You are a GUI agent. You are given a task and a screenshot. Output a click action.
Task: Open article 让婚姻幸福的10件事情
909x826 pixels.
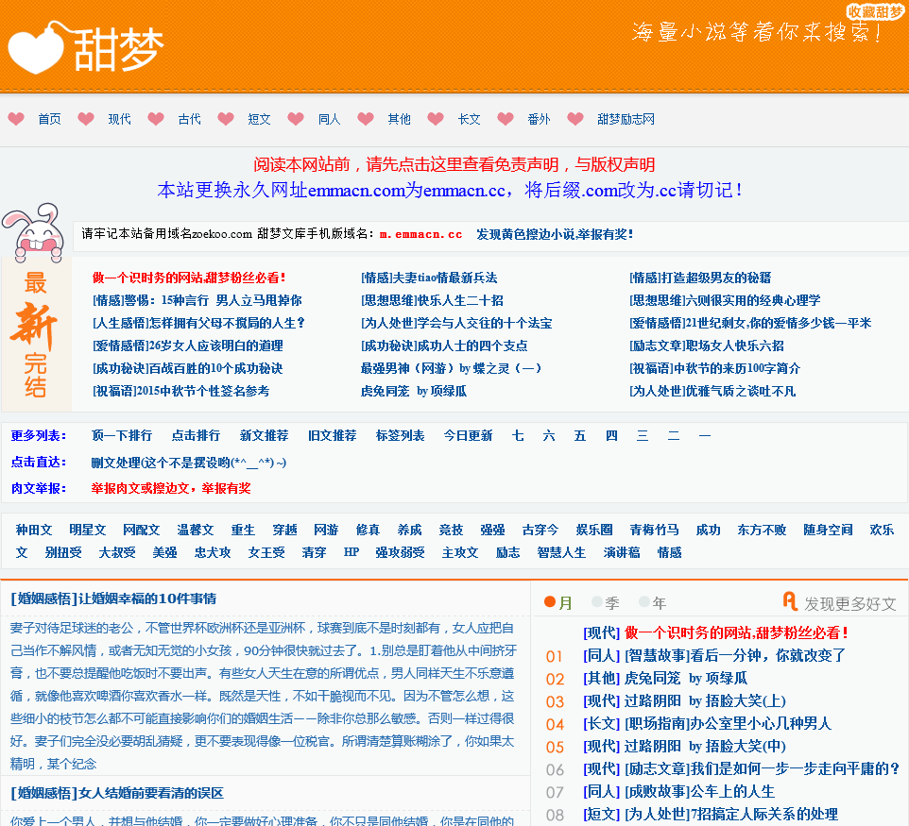pos(113,598)
